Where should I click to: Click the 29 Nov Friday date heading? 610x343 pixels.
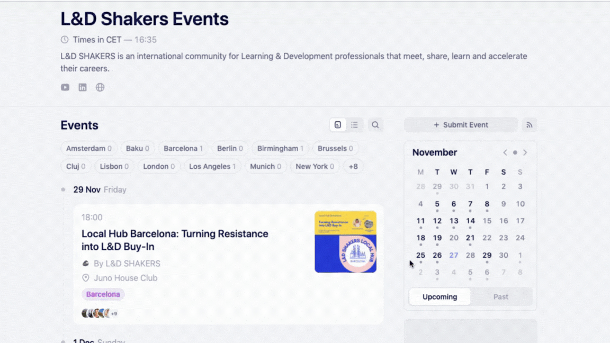tap(100, 189)
